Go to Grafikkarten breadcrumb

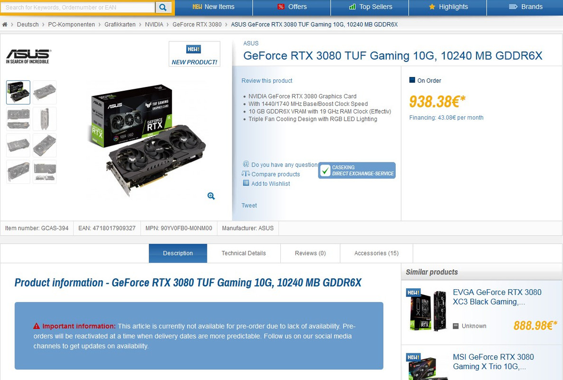coord(120,24)
